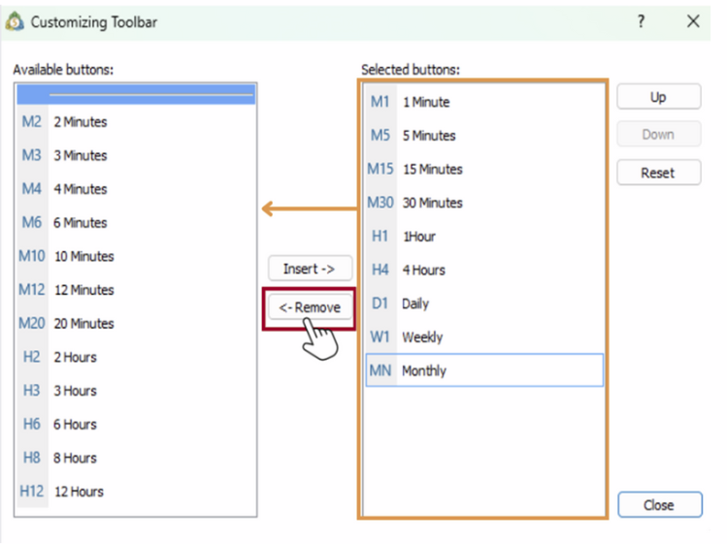Select the H12 12 Hours icon

point(32,492)
